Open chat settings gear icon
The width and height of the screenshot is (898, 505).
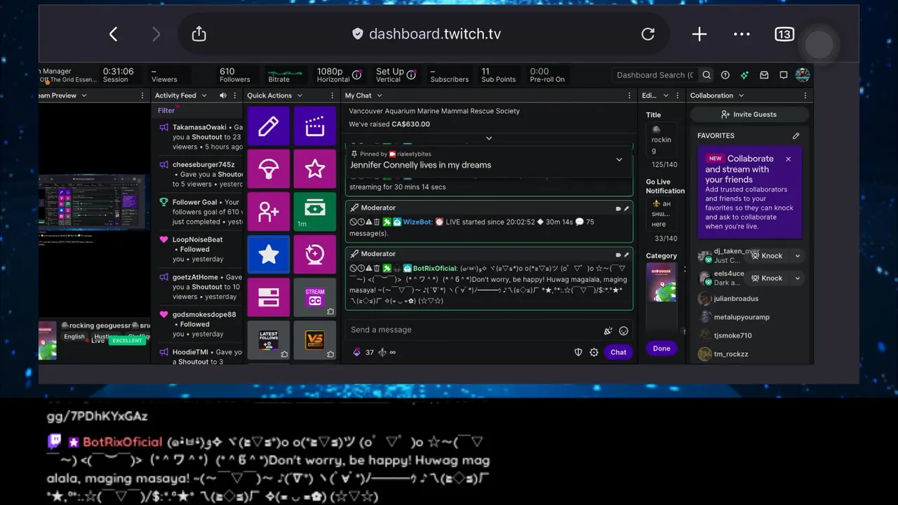pyautogui.click(x=594, y=352)
